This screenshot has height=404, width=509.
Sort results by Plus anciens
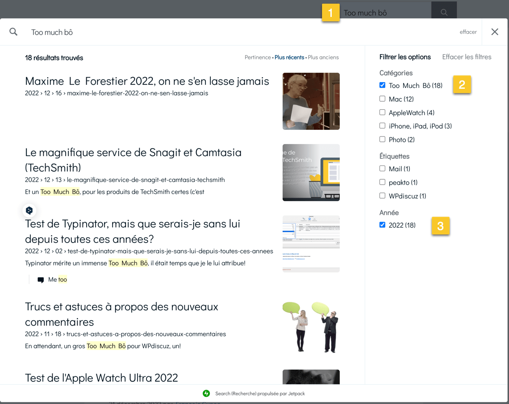coord(323,58)
